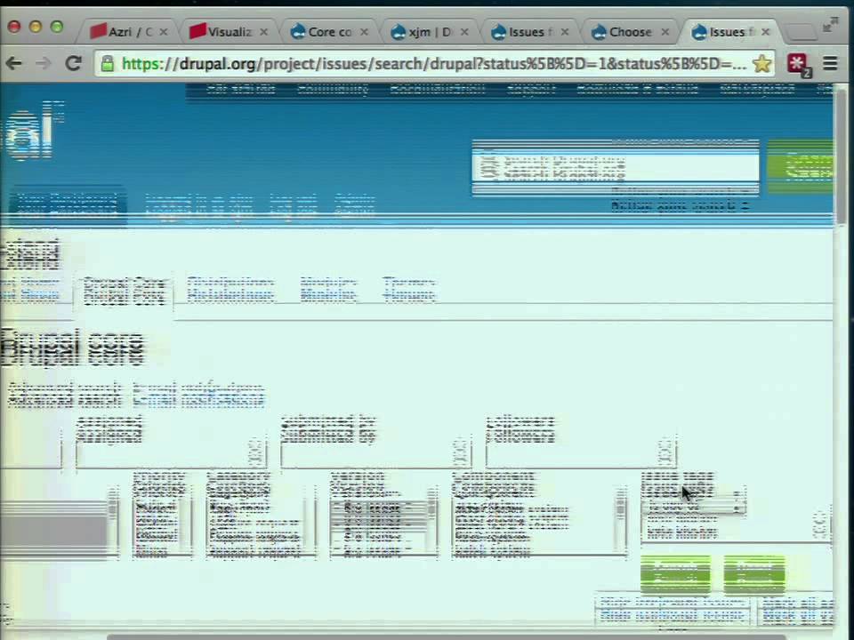Click the Search Drupal.org text field
Screen dimensions: 854x640
tap(616, 167)
